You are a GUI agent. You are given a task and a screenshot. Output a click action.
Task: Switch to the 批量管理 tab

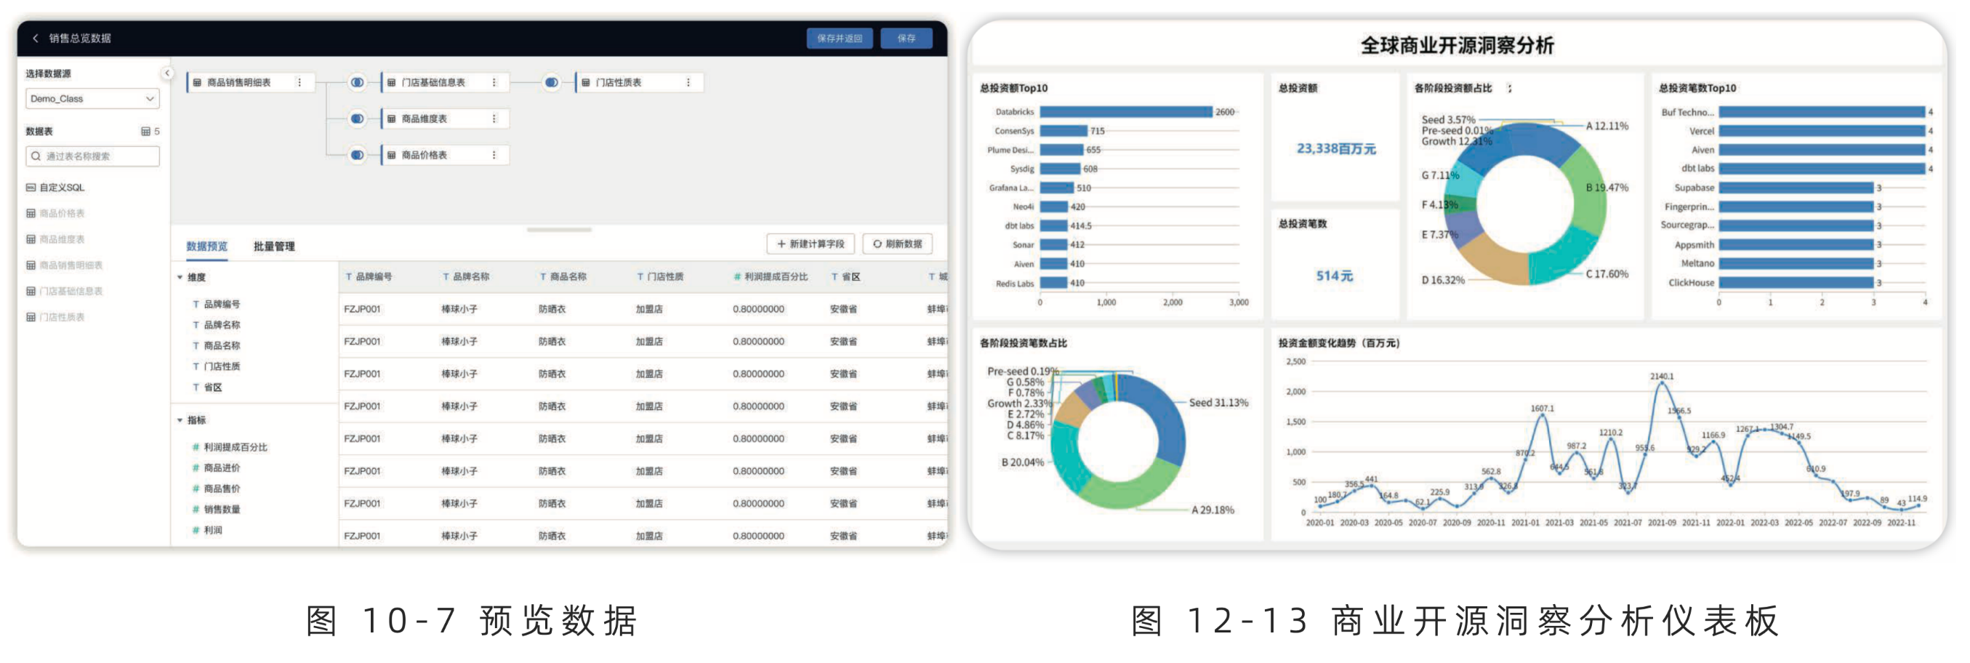274,246
